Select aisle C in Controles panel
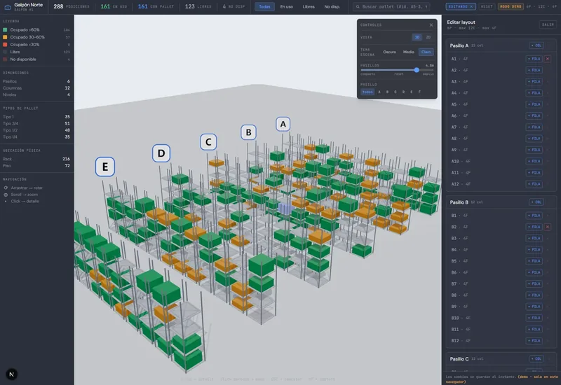The height and width of the screenshot is (385, 561). point(396,92)
